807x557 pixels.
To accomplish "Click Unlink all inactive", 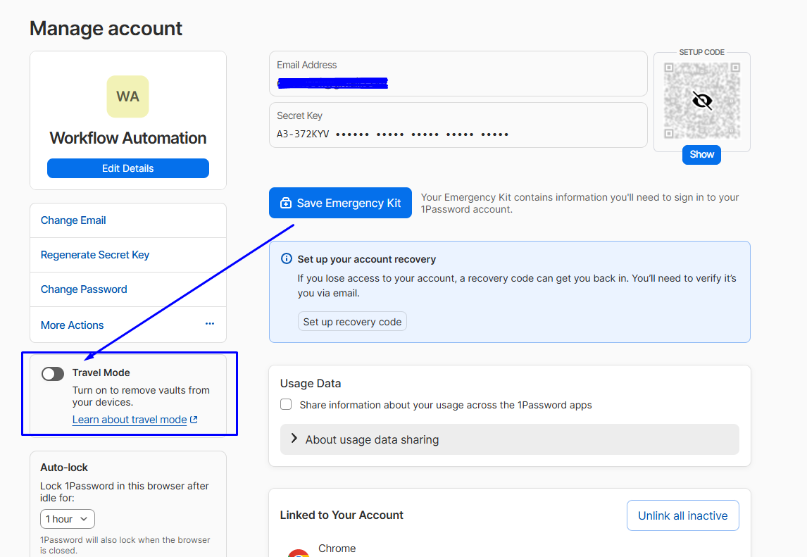I will (x=682, y=515).
